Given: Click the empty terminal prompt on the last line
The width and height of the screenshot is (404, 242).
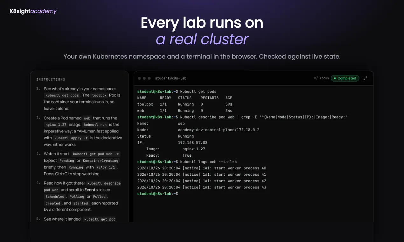Looking at the screenshot, I should 158,194.
